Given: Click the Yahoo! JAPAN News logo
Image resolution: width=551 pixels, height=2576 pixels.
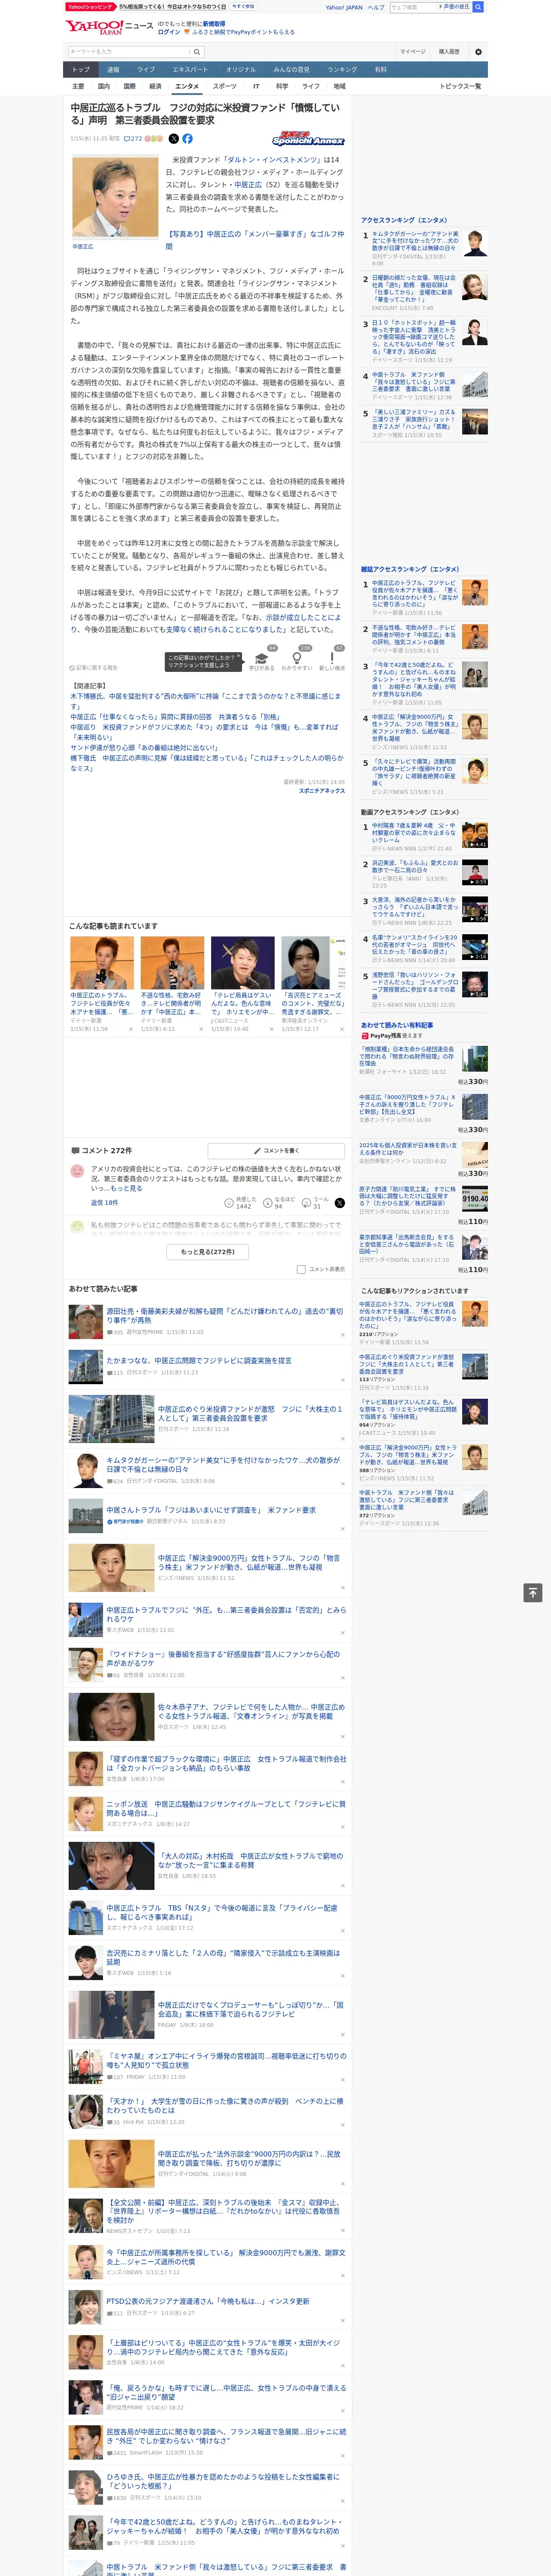Looking at the screenshot, I should click(x=110, y=27).
